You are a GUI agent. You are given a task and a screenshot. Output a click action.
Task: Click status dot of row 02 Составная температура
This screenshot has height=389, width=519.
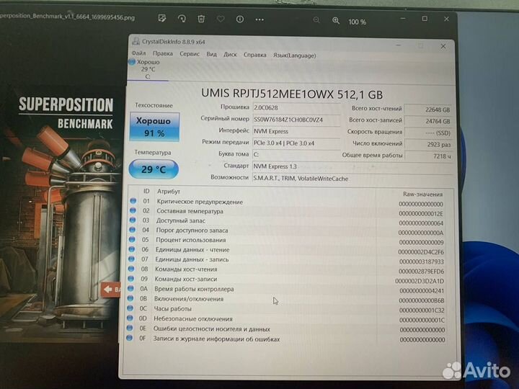pyautogui.click(x=133, y=210)
